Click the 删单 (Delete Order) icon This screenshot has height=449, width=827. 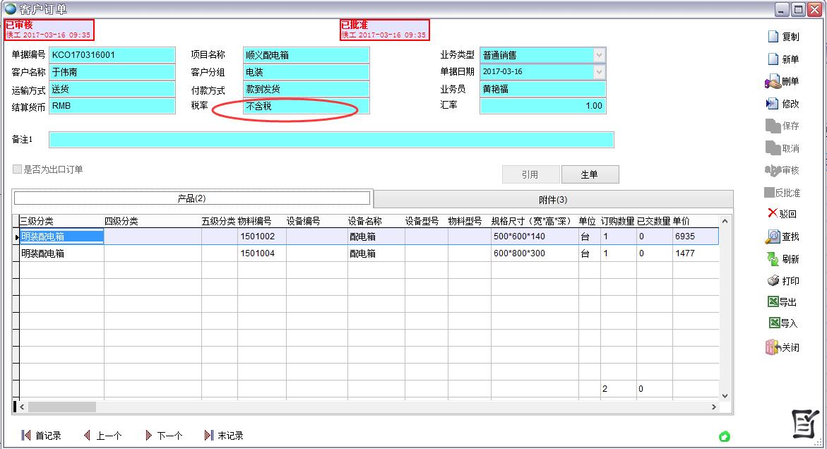tap(784, 81)
